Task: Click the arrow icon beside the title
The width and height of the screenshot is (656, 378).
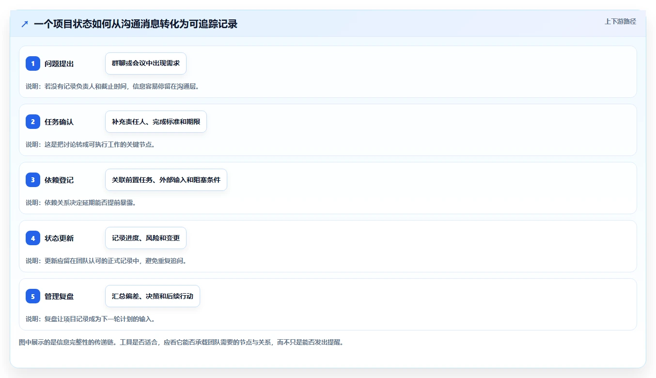Action: tap(25, 24)
